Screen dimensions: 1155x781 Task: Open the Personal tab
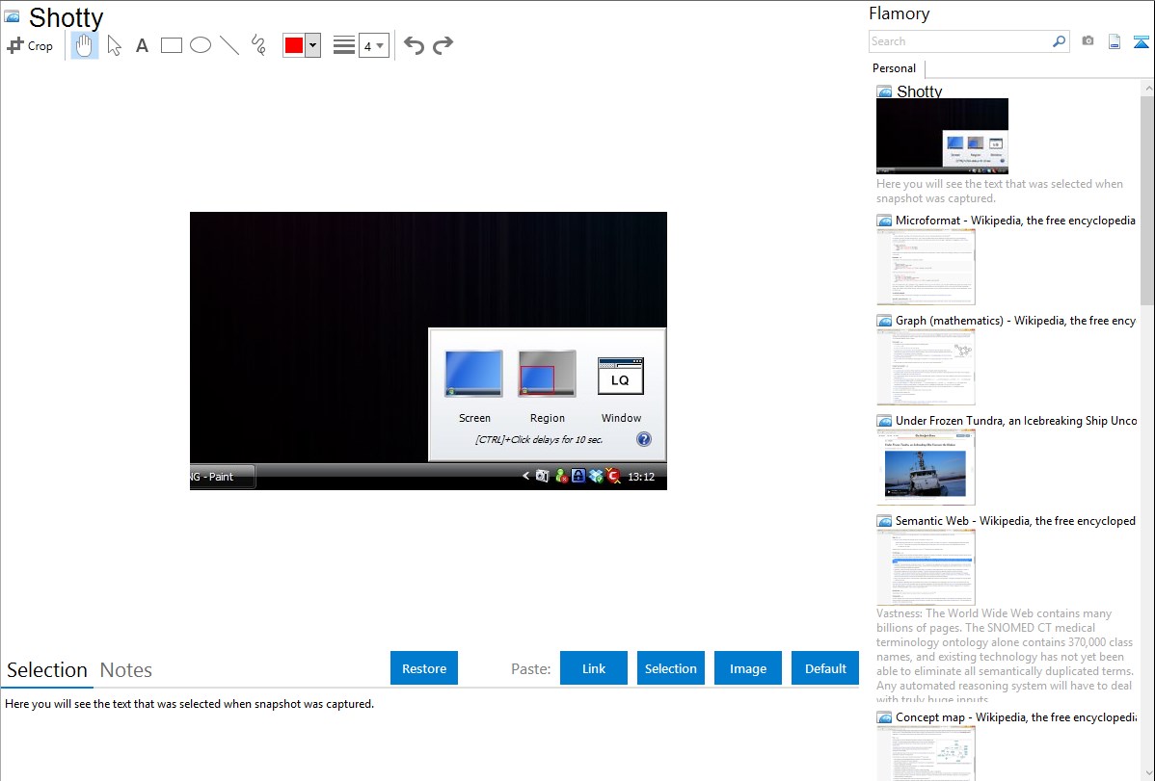click(894, 68)
